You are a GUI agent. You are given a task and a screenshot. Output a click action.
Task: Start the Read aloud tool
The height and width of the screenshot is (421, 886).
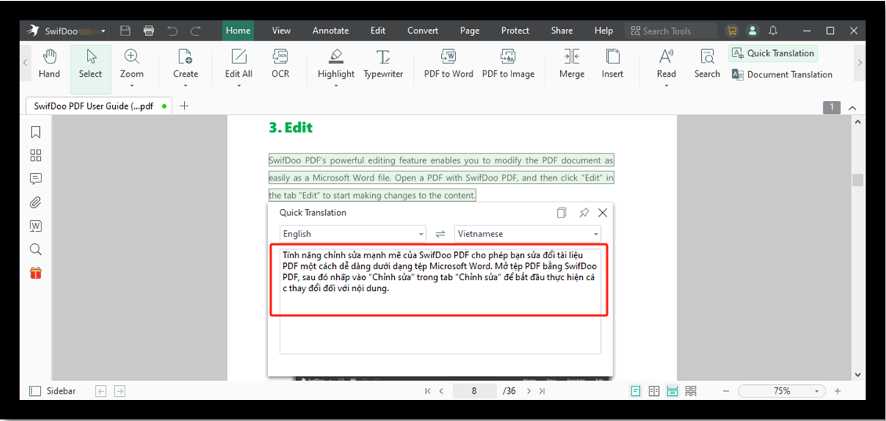point(666,63)
